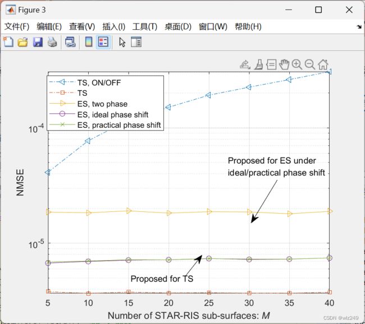Open the 帮助(H) menu
Screen dimensions: 365x324
[248, 26]
